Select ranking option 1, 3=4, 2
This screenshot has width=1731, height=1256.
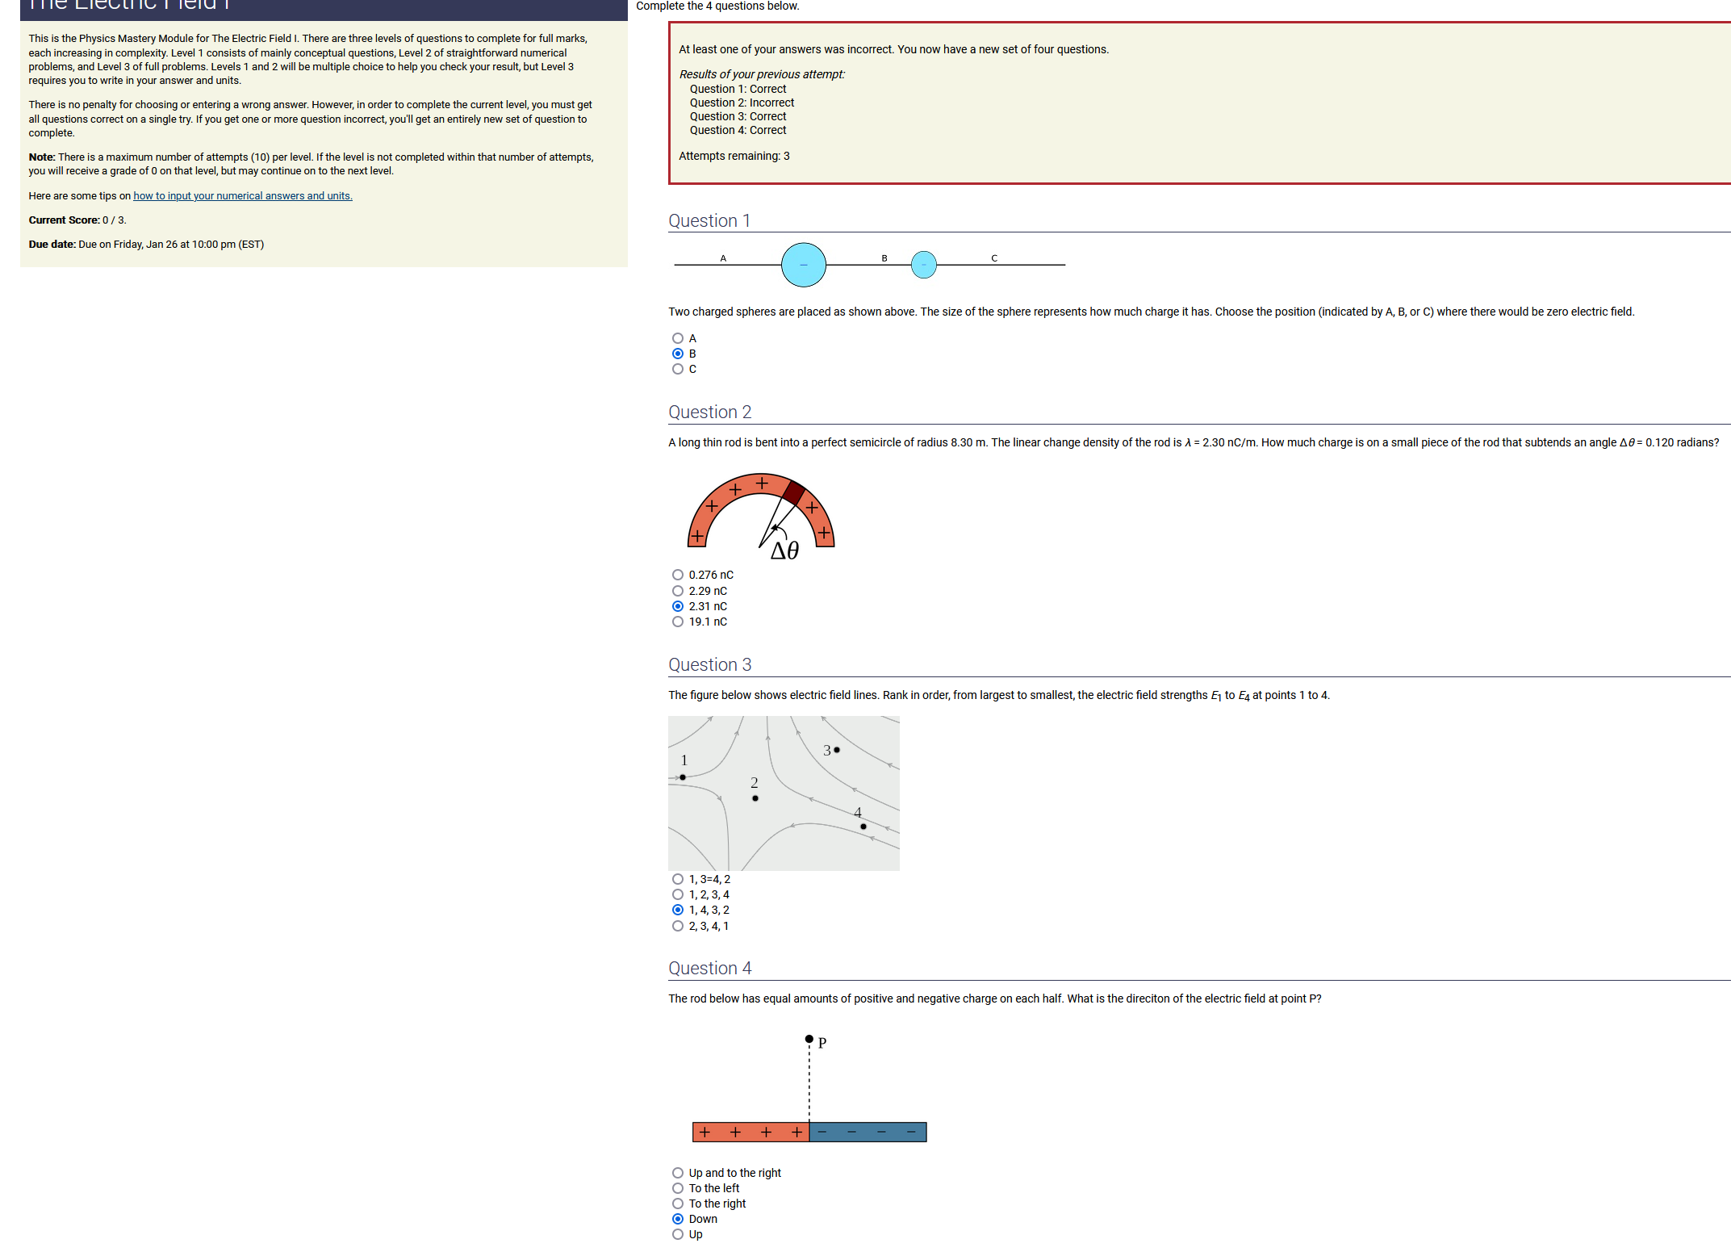coord(678,879)
